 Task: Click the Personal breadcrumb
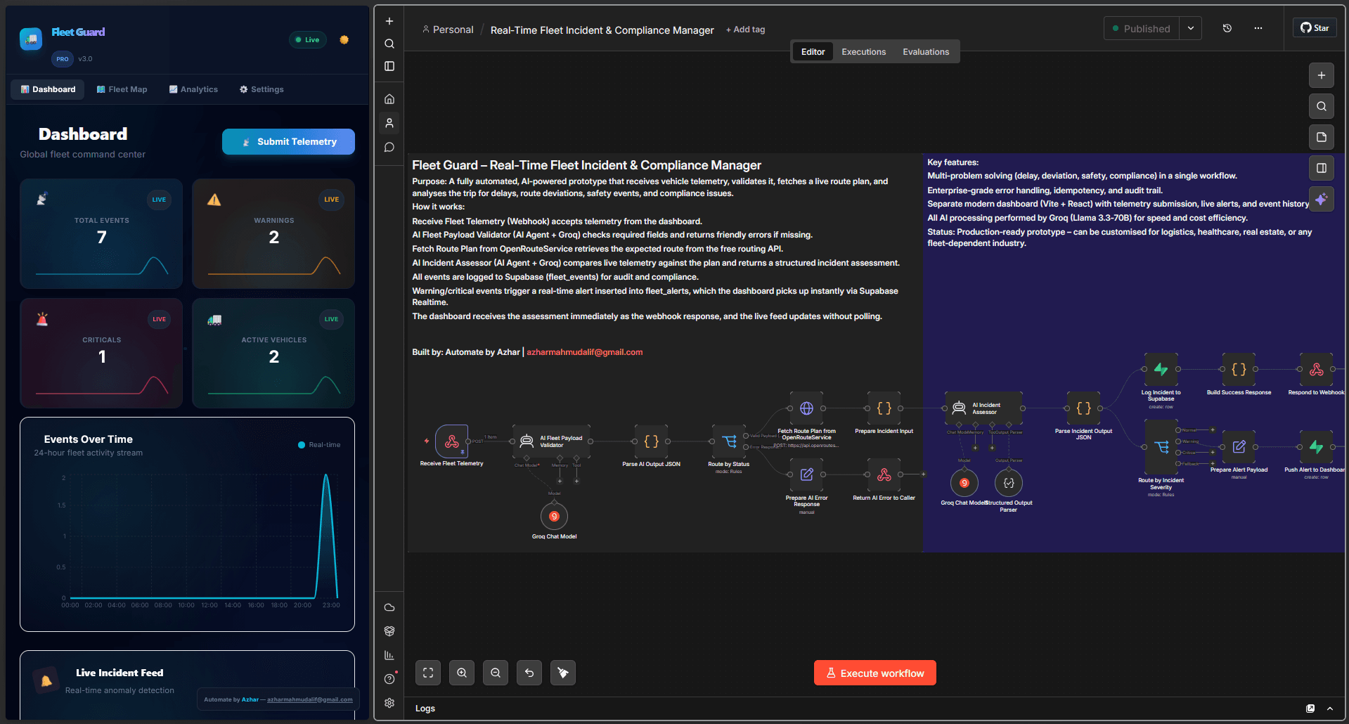tap(448, 30)
